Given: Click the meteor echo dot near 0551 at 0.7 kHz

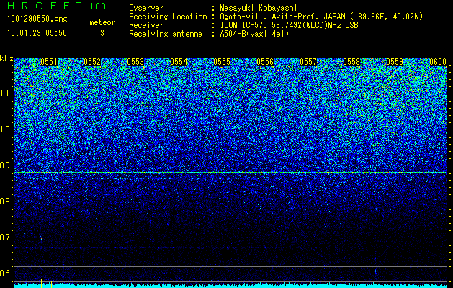Looking at the screenshot, I should coord(41,238).
